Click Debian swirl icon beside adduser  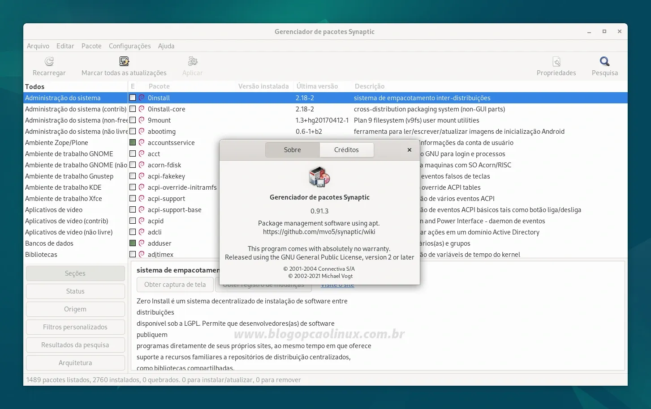142,243
